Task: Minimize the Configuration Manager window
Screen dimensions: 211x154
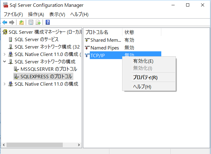Action: pos(173,5)
